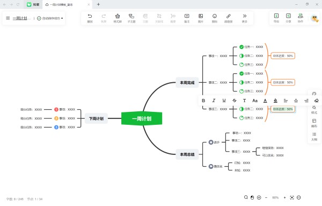
Task: Open the text fill color picker
Action: pyautogui.click(x=275, y=101)
